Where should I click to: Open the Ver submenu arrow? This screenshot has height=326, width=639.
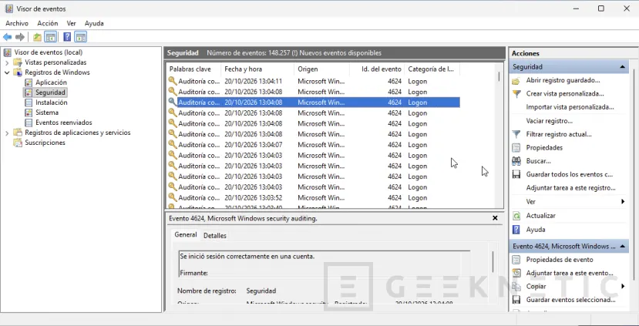click(x=623, y=202)
